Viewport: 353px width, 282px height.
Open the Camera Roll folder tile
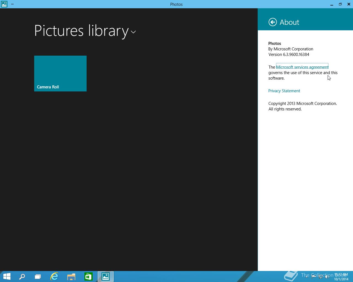pos(60,74)
